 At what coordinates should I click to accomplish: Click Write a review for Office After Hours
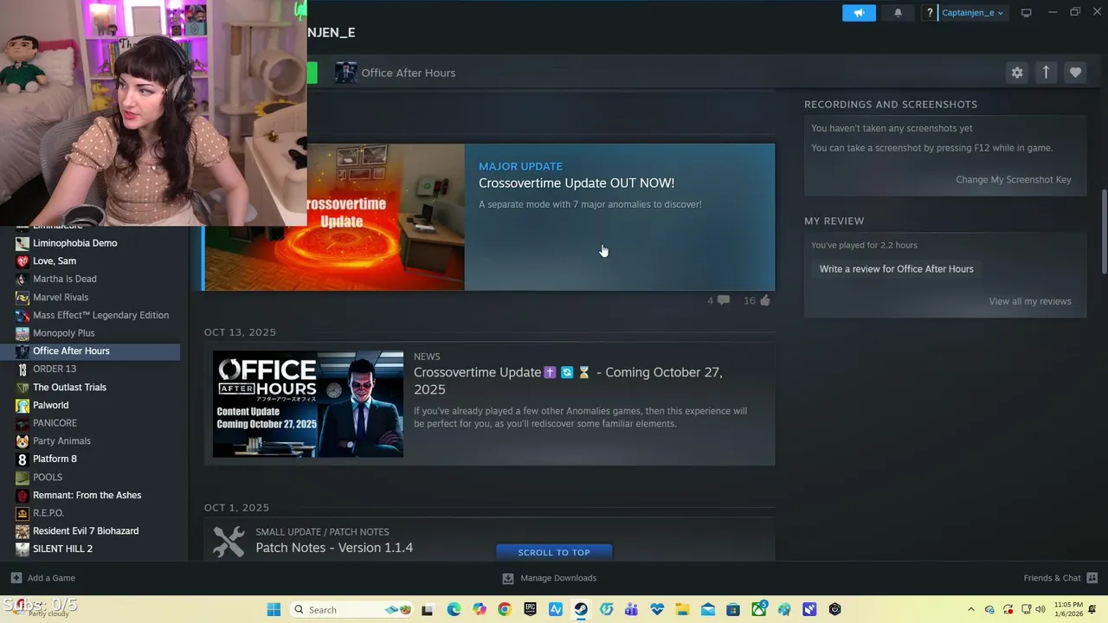[897, 269]
